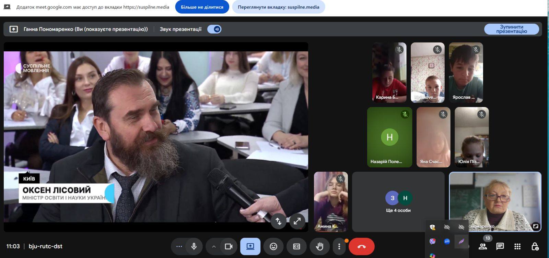Click the 'Більше не ділитися' button
This screenshot has height=258, width=549.
(202, 7)
